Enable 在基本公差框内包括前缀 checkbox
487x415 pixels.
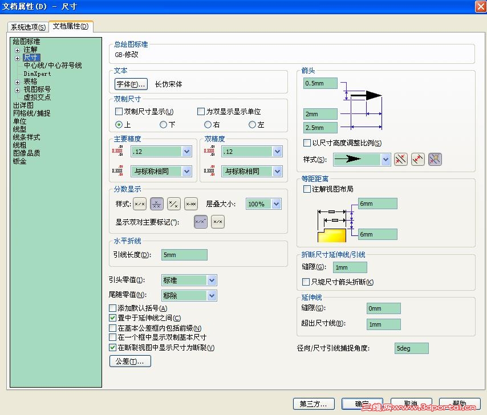[113, 328]
